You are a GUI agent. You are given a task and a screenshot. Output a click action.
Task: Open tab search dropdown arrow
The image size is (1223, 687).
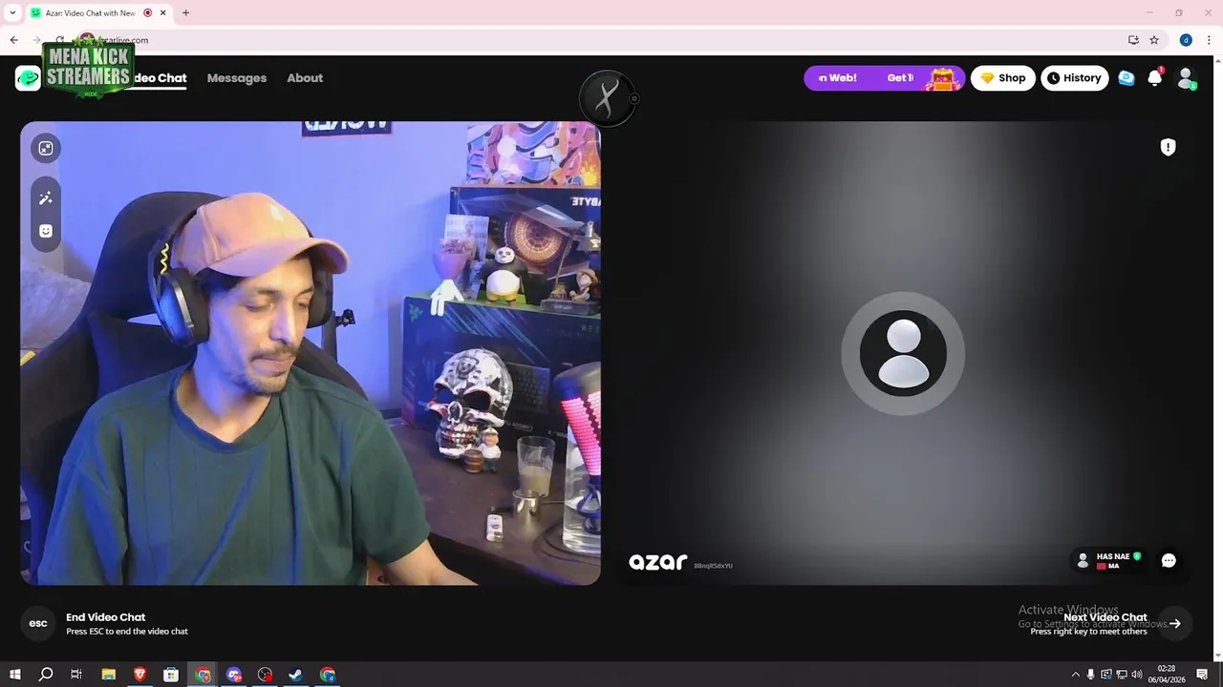click(12, 13)
